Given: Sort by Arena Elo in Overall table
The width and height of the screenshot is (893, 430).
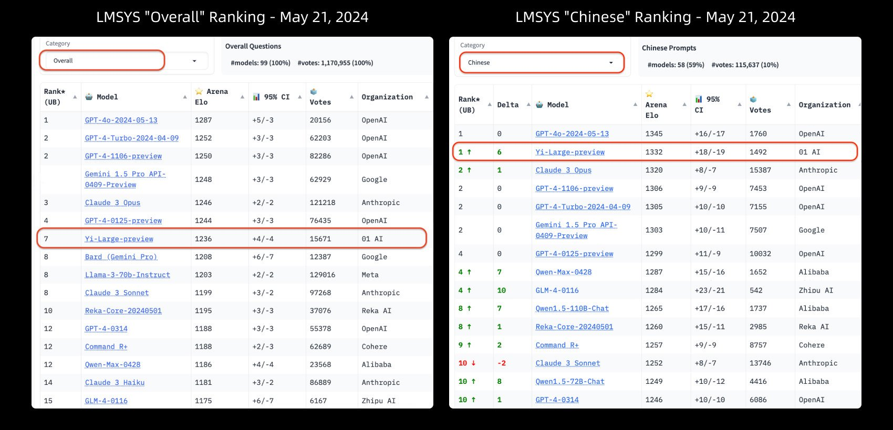Looking at the screenshot, I should coord(242,97).
